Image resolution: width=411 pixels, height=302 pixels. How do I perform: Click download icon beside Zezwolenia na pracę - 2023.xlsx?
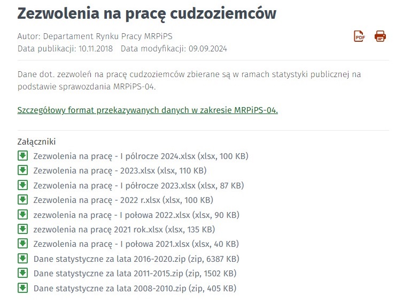tap(22, 170)
